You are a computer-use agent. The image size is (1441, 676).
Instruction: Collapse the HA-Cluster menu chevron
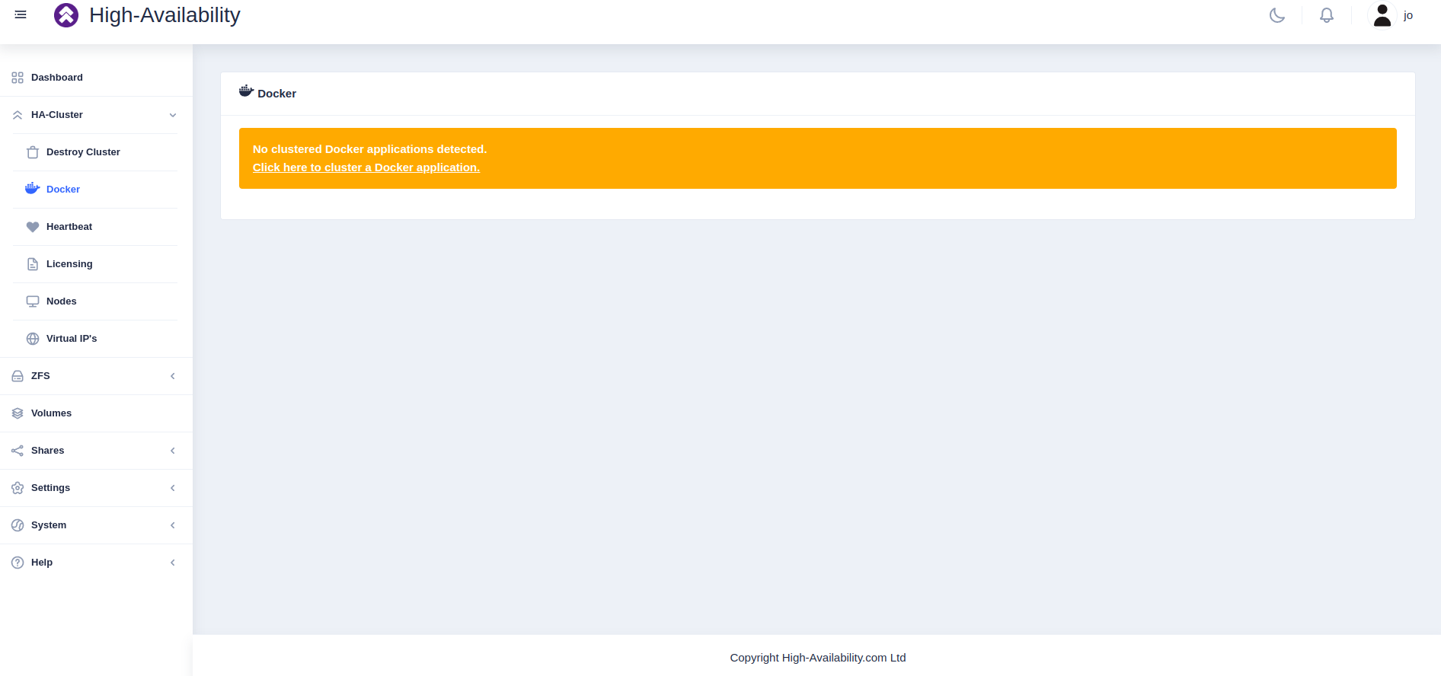173,115
